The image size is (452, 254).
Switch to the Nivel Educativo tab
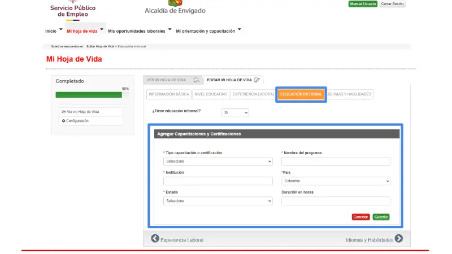click(210, 94)
